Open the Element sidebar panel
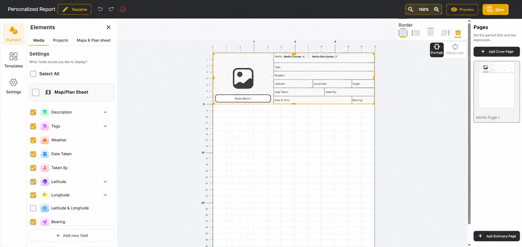 (x=13, y=34)
